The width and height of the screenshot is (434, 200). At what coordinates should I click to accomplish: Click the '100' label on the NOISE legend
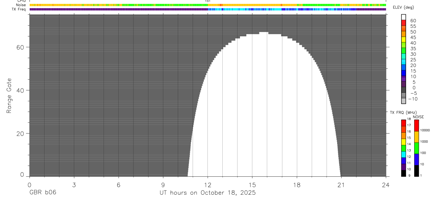click(423, 153)
